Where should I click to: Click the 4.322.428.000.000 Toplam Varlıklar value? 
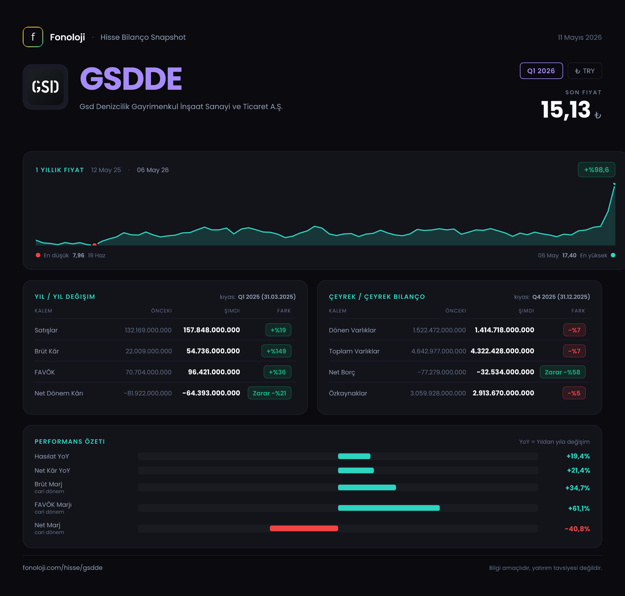point(502,351)
